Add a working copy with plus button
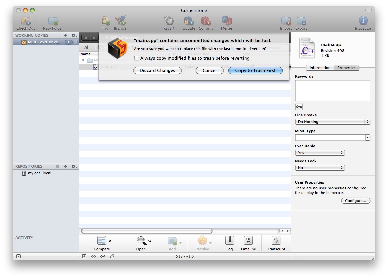Screen dimensions: 388x280 65,35
